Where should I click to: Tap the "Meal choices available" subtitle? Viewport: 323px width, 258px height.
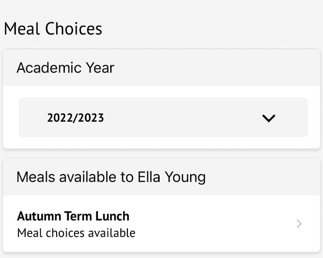click(x=76, y=233)
